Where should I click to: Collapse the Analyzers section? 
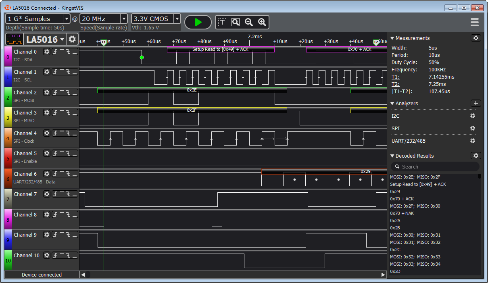point(392,103)
